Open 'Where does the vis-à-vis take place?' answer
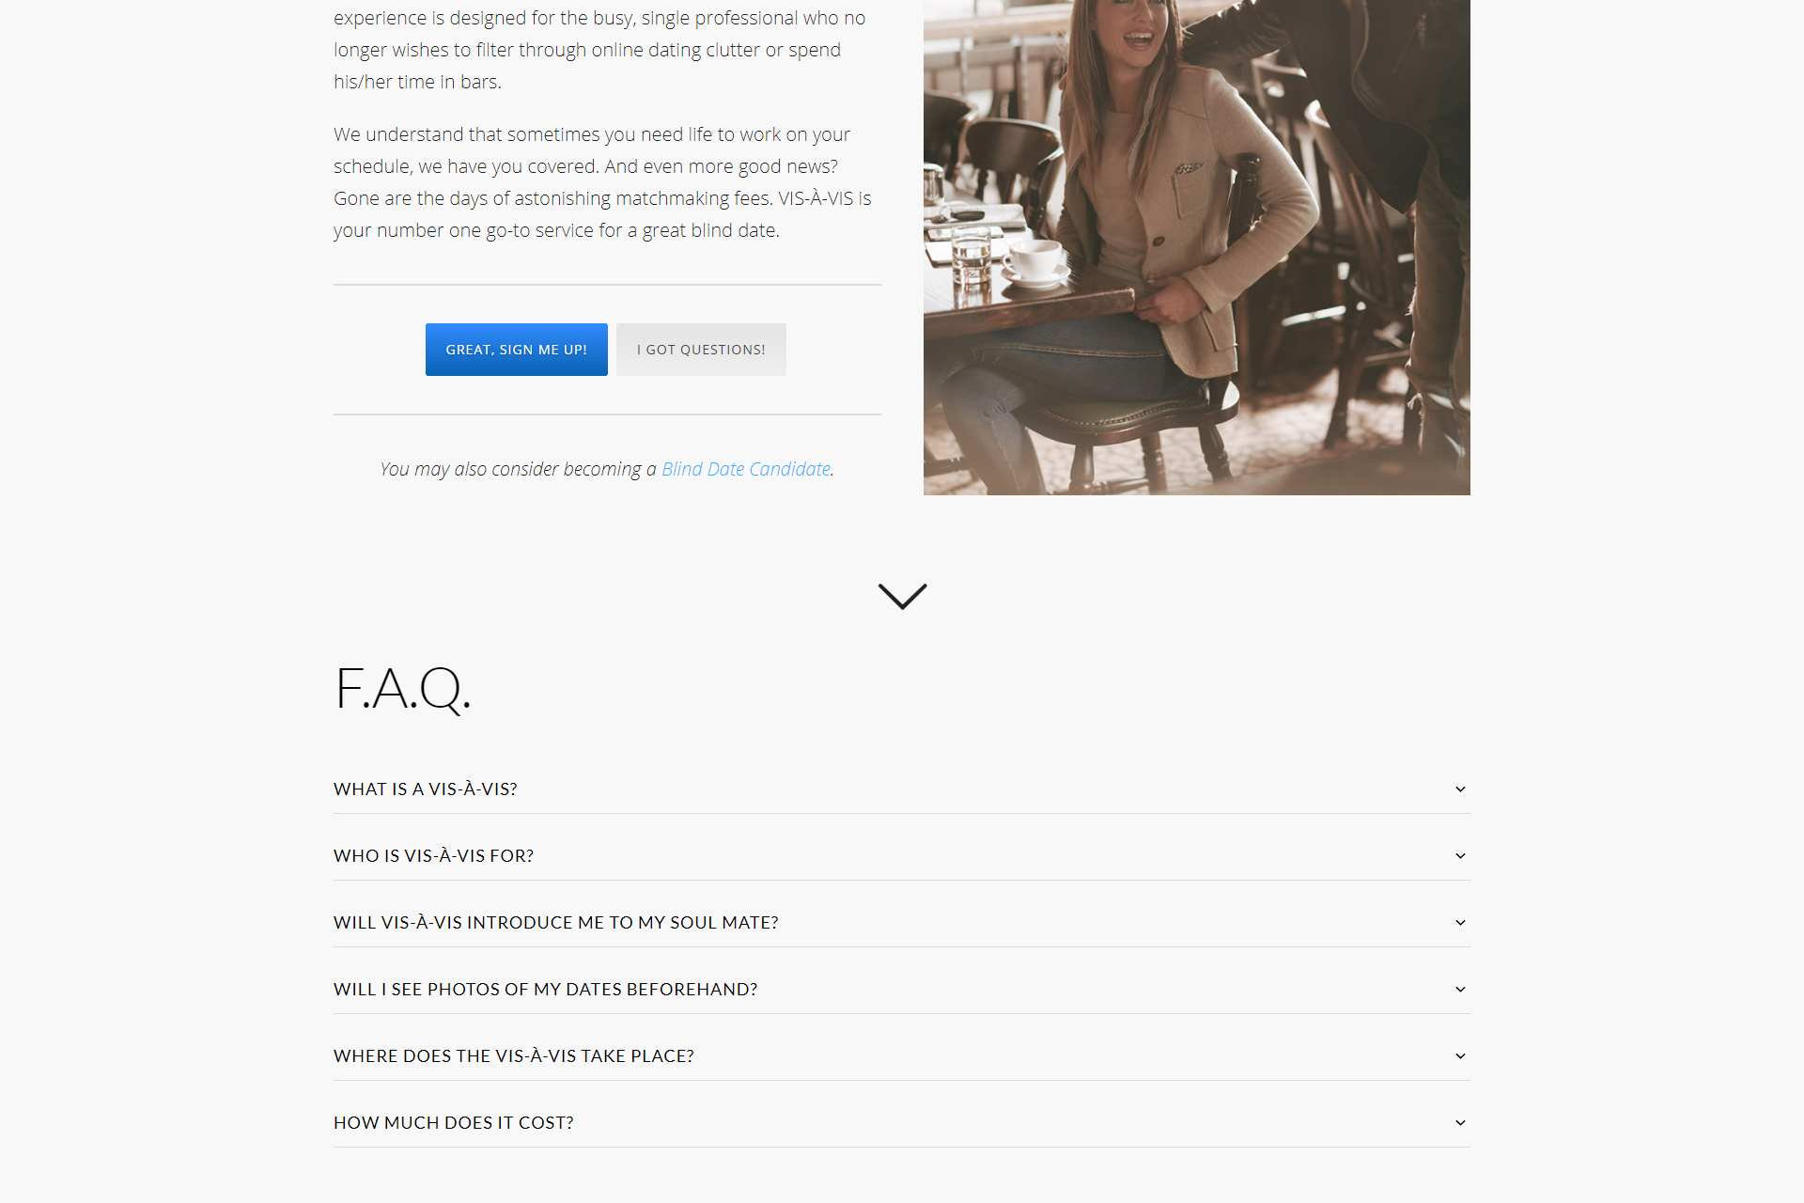1804x1203 pixels. click(902, 1056)
